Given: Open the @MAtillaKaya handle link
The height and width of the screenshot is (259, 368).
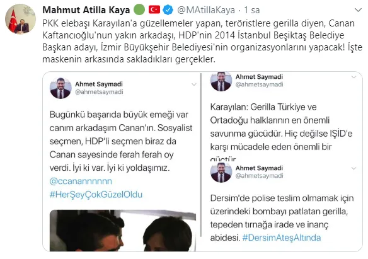Looking at the screenshot, I should pyautogui.click(x=206, y=10).
